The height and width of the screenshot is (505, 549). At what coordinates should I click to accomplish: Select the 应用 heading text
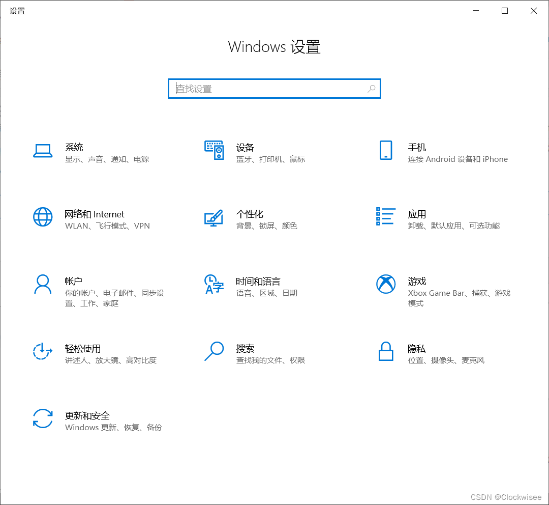click(x=417, y=214)
